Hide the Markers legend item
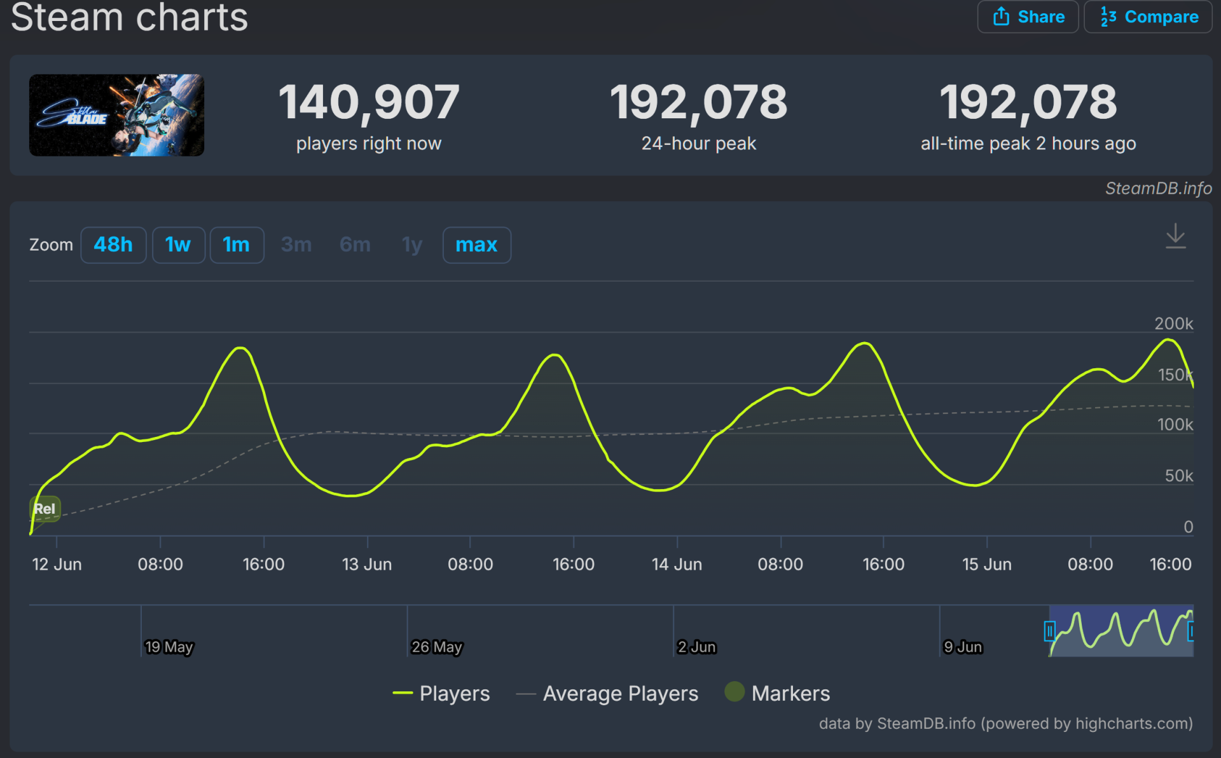1221x758 pixels. 790,693
